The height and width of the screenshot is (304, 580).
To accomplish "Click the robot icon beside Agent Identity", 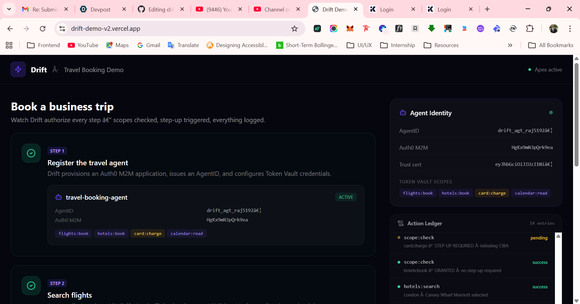I will pyautogui.click(x=403, y=113).
